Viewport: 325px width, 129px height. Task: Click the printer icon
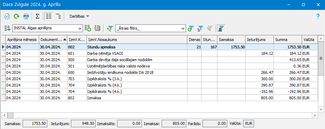26,16
